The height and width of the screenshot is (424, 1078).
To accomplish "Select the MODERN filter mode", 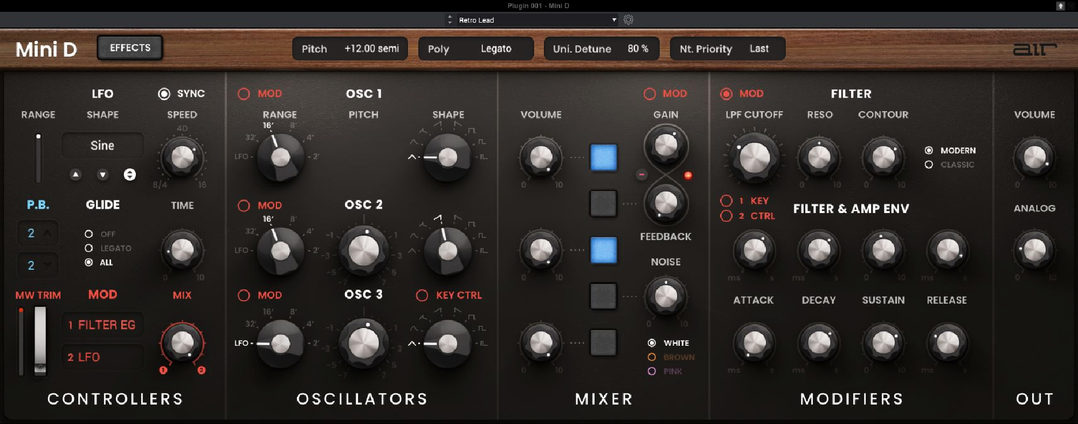I will coord(929,151).
